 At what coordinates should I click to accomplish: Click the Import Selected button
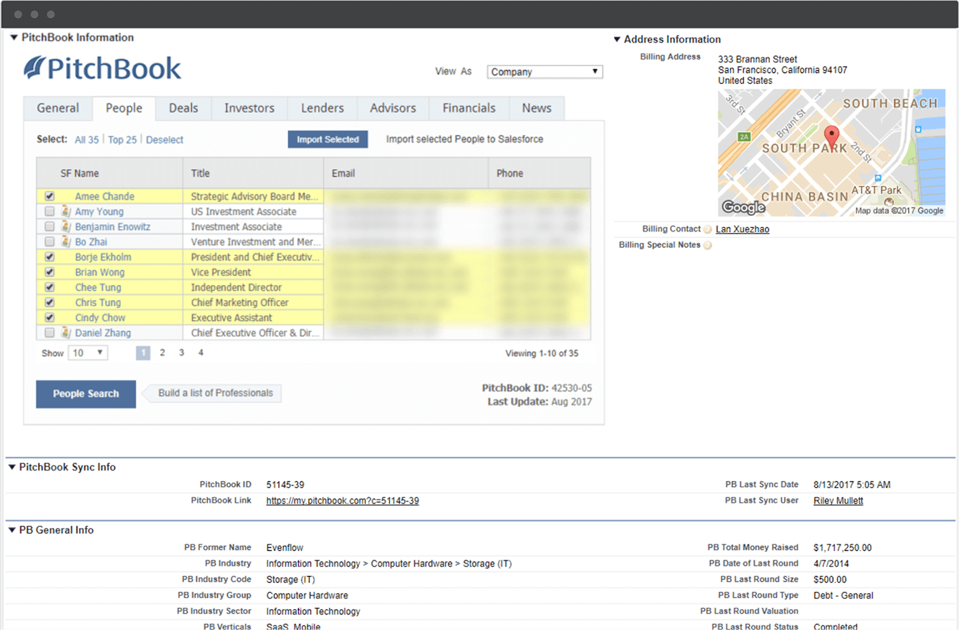point(328,139)
